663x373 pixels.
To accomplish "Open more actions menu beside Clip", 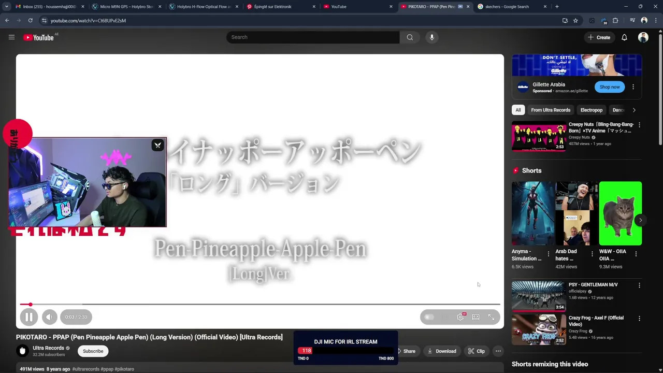I will point(498,351).
